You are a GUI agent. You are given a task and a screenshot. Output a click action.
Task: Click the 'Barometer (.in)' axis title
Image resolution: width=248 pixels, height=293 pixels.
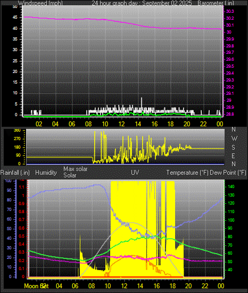[x=216, y=3]
